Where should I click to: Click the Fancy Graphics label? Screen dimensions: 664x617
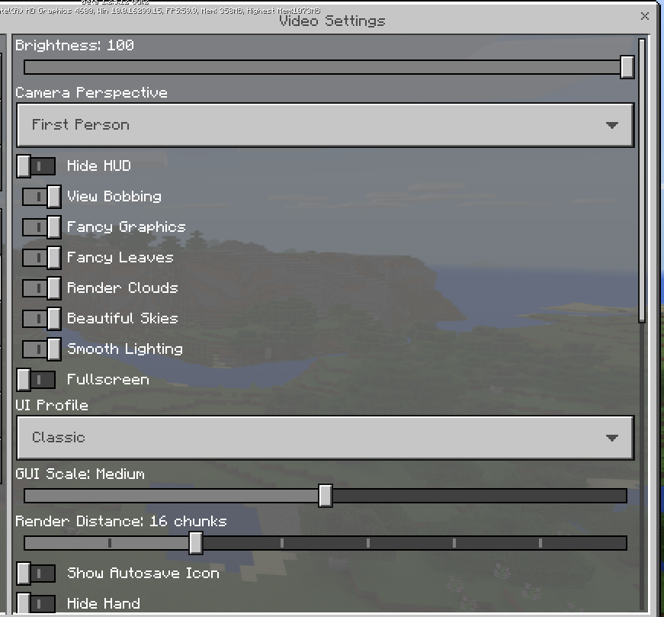pyautogui.click(x=127, y=227)
